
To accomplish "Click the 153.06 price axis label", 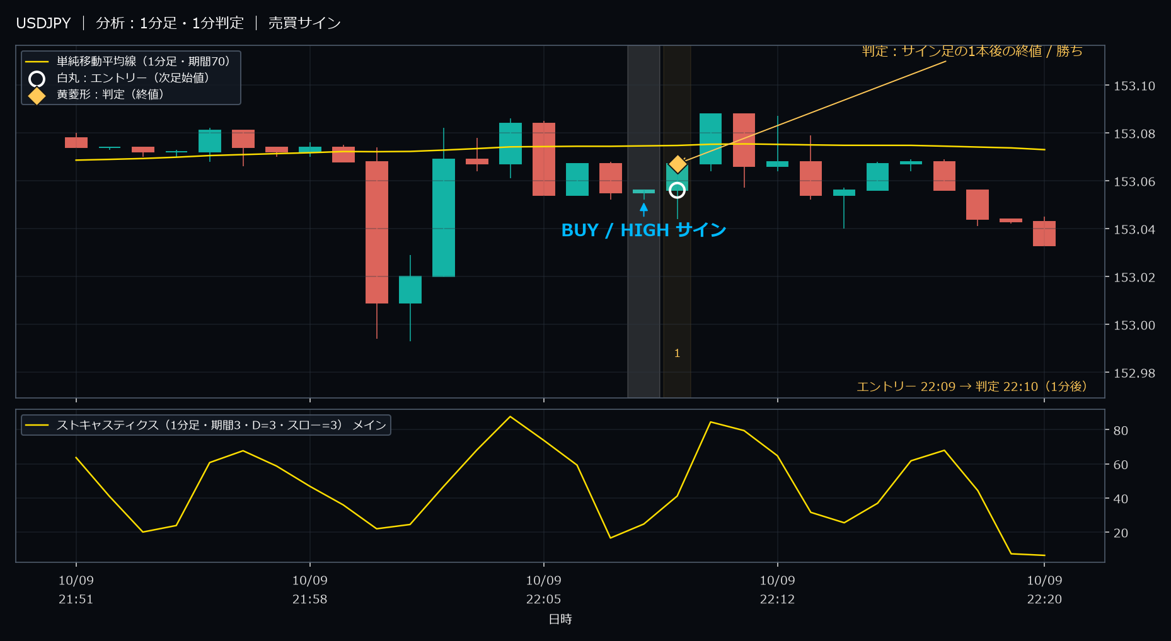I will click(x=1134, y=181).
